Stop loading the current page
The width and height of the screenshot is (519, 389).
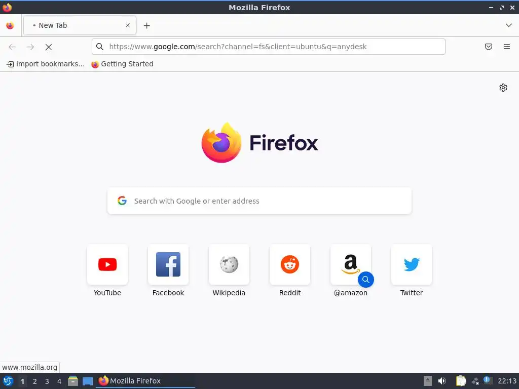pos(49,47)
